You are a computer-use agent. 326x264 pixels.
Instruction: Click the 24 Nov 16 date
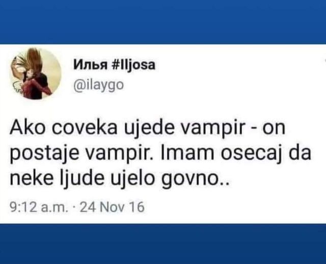(x=112, y=207)
